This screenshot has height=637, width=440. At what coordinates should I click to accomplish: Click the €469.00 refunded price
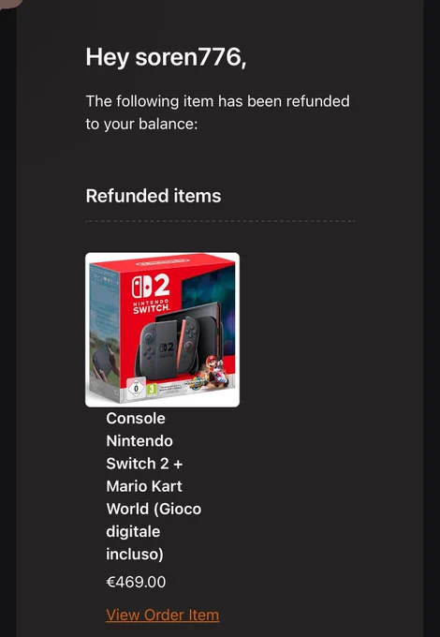tap(136, 582)
